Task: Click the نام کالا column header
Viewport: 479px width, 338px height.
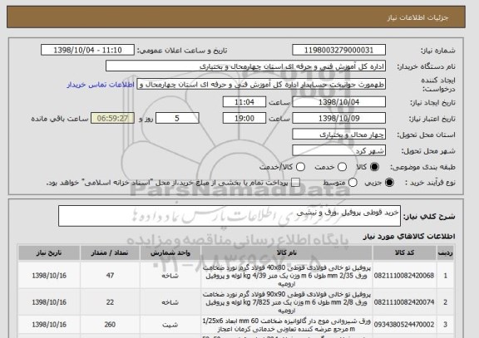Action: tap(287, 253)
